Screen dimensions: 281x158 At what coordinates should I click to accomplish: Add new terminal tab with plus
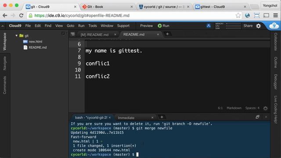(x=162, y=117)
